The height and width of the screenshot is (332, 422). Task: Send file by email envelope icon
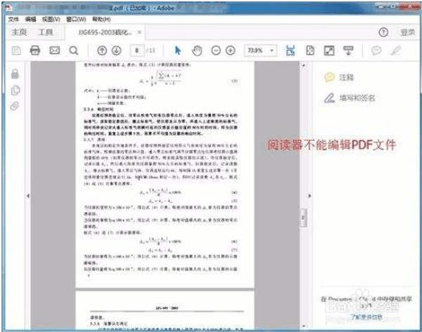tap(55, 51)
